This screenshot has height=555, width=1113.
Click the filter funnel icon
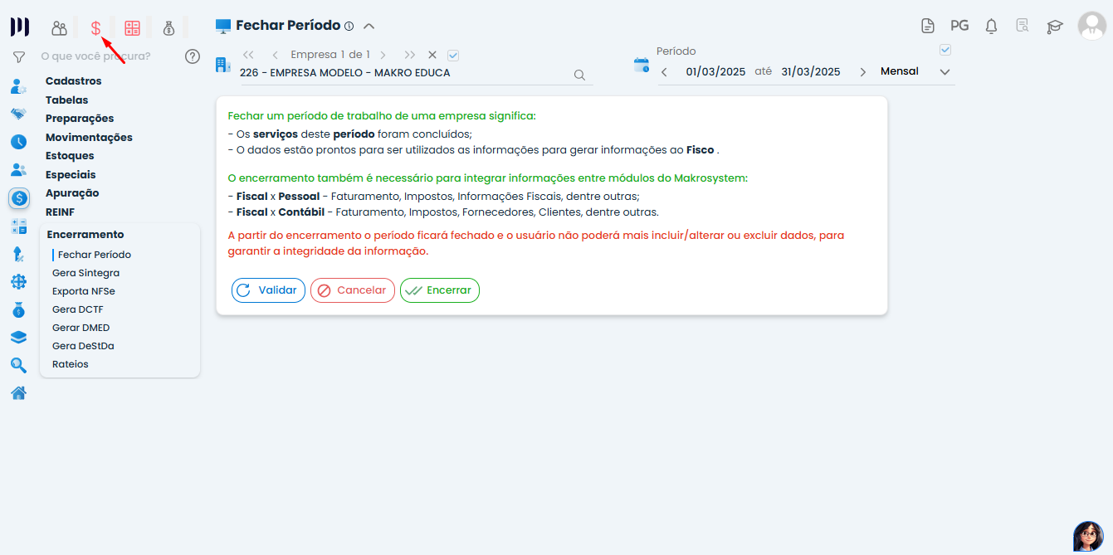18,56
